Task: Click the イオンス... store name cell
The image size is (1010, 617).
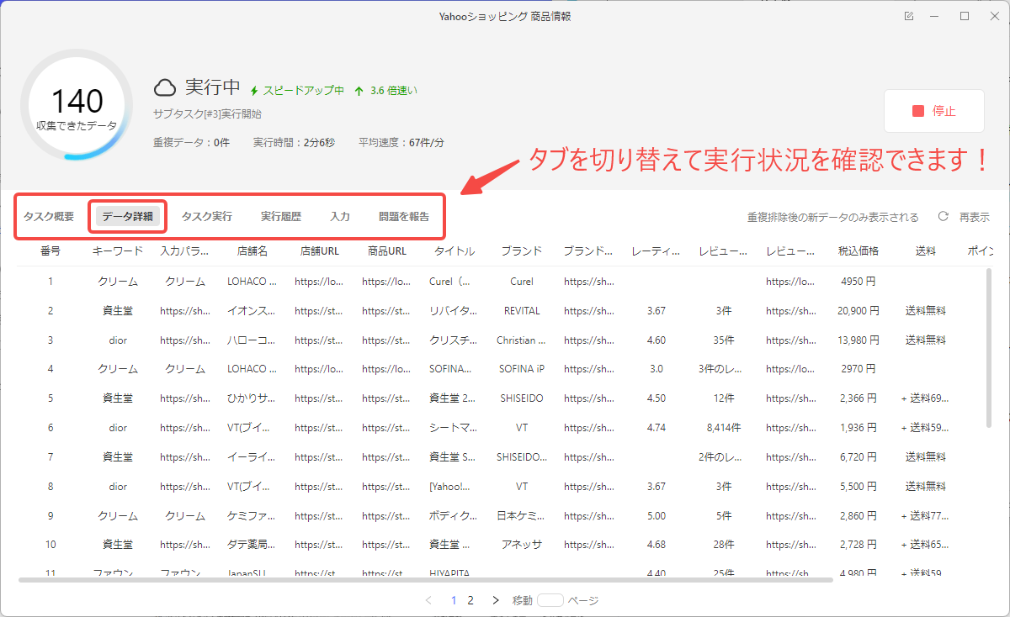Action: coord(252,311)
